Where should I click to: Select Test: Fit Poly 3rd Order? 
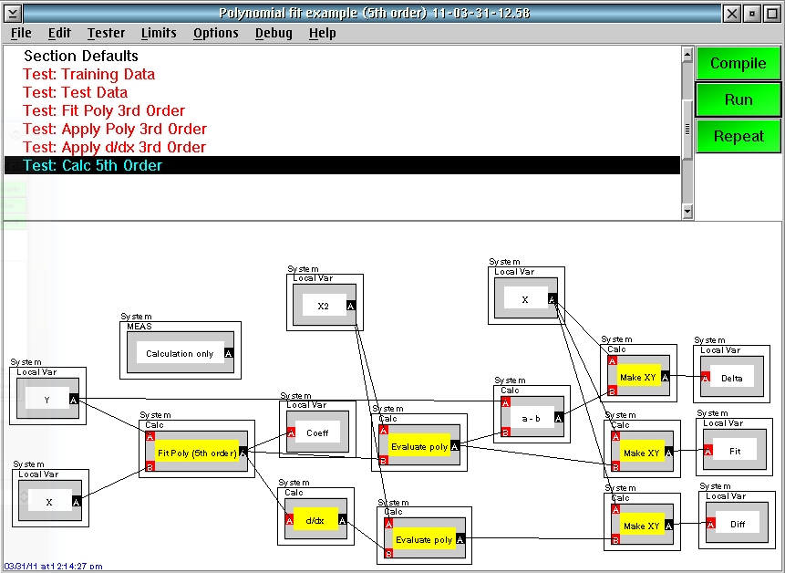[x=104, y=110]
